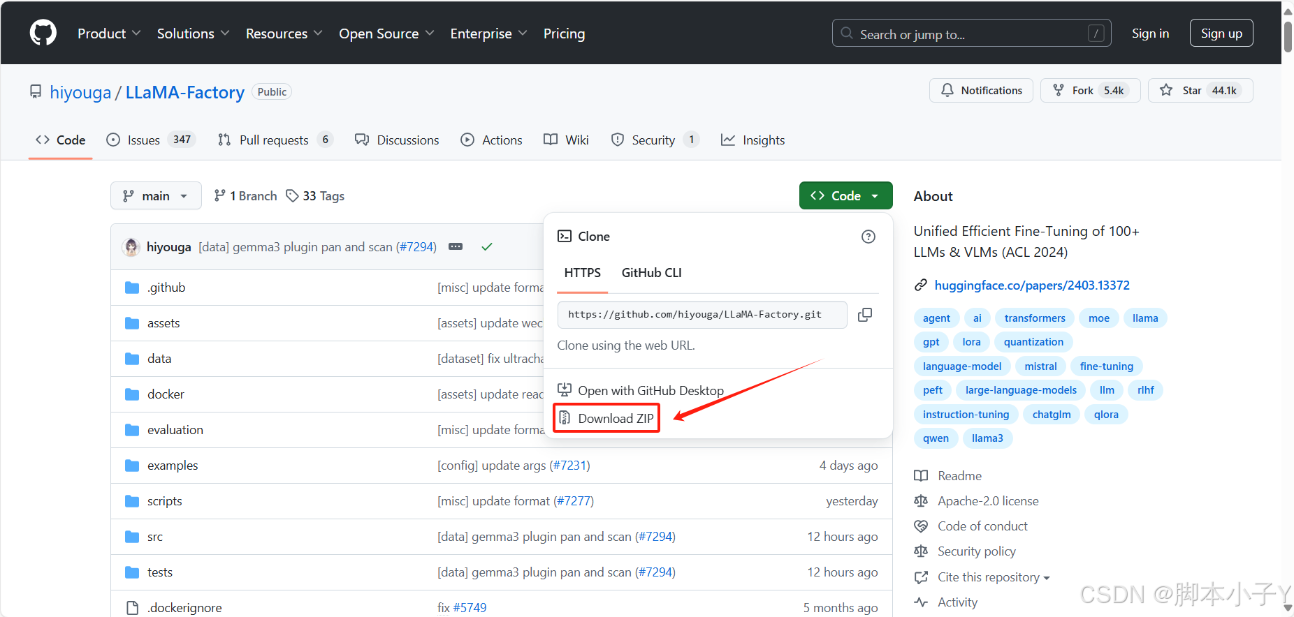Open the Code of conduct link

(971, 526)
